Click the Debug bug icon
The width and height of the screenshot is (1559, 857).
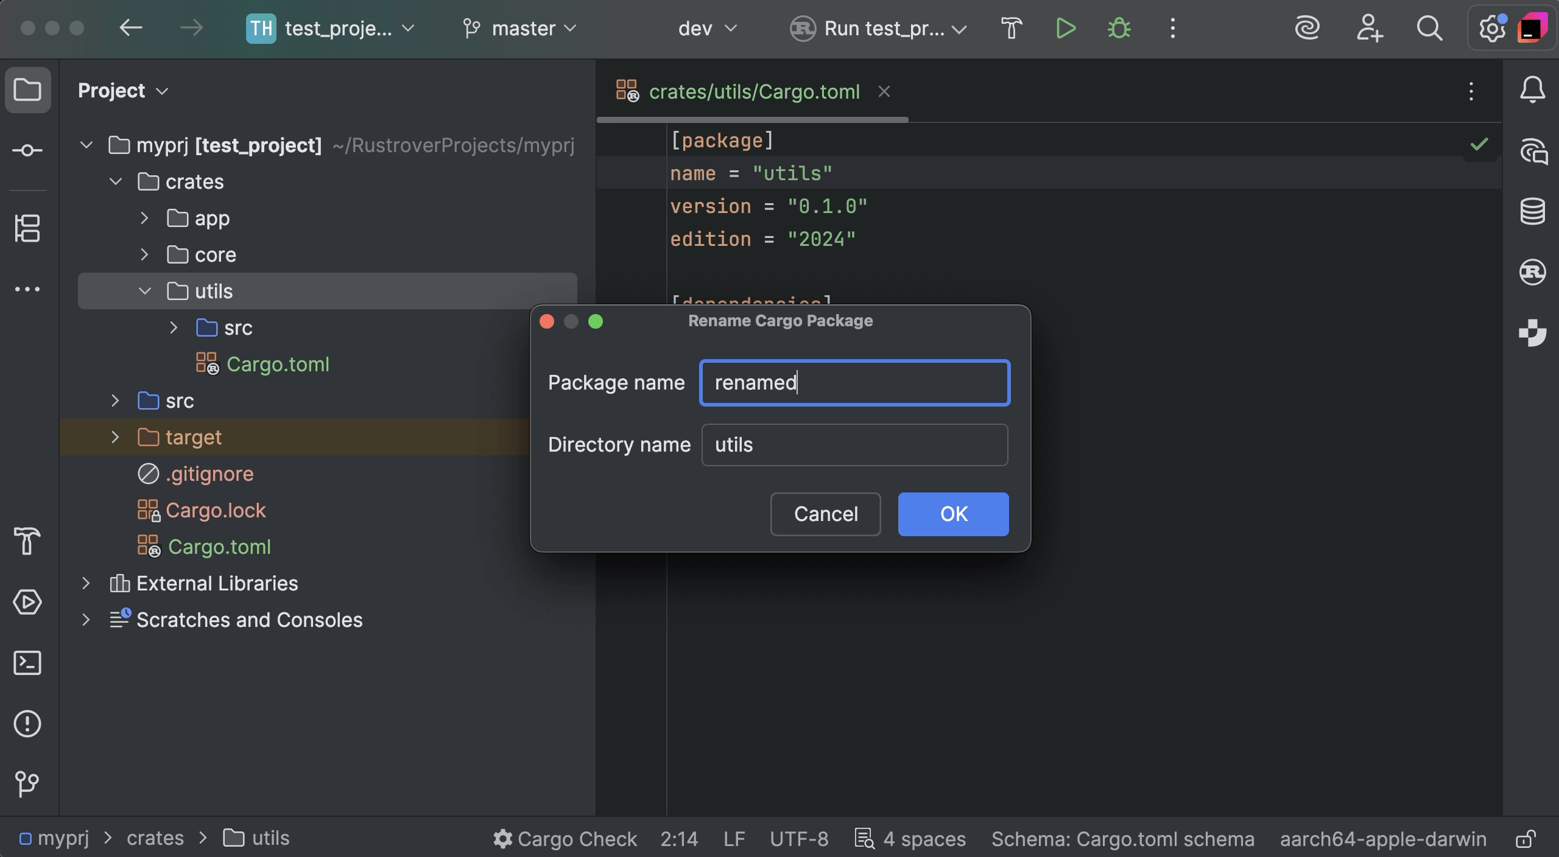click(1119, 29)
